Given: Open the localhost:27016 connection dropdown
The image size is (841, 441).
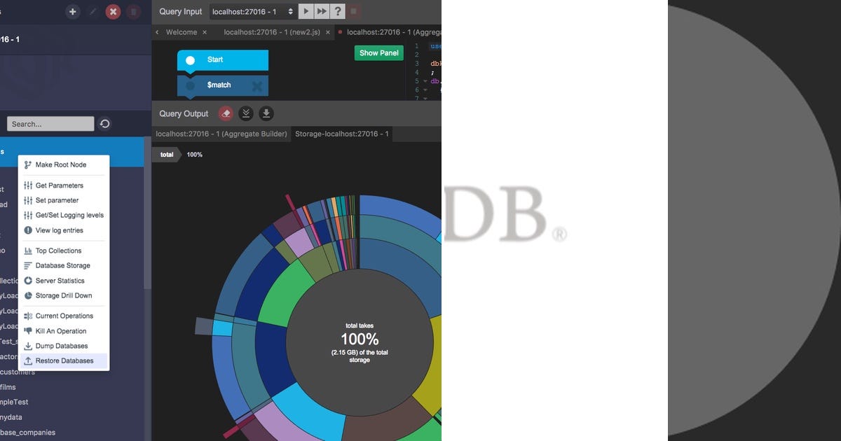Looking at the screenshot, I should (x=253, y=10).
